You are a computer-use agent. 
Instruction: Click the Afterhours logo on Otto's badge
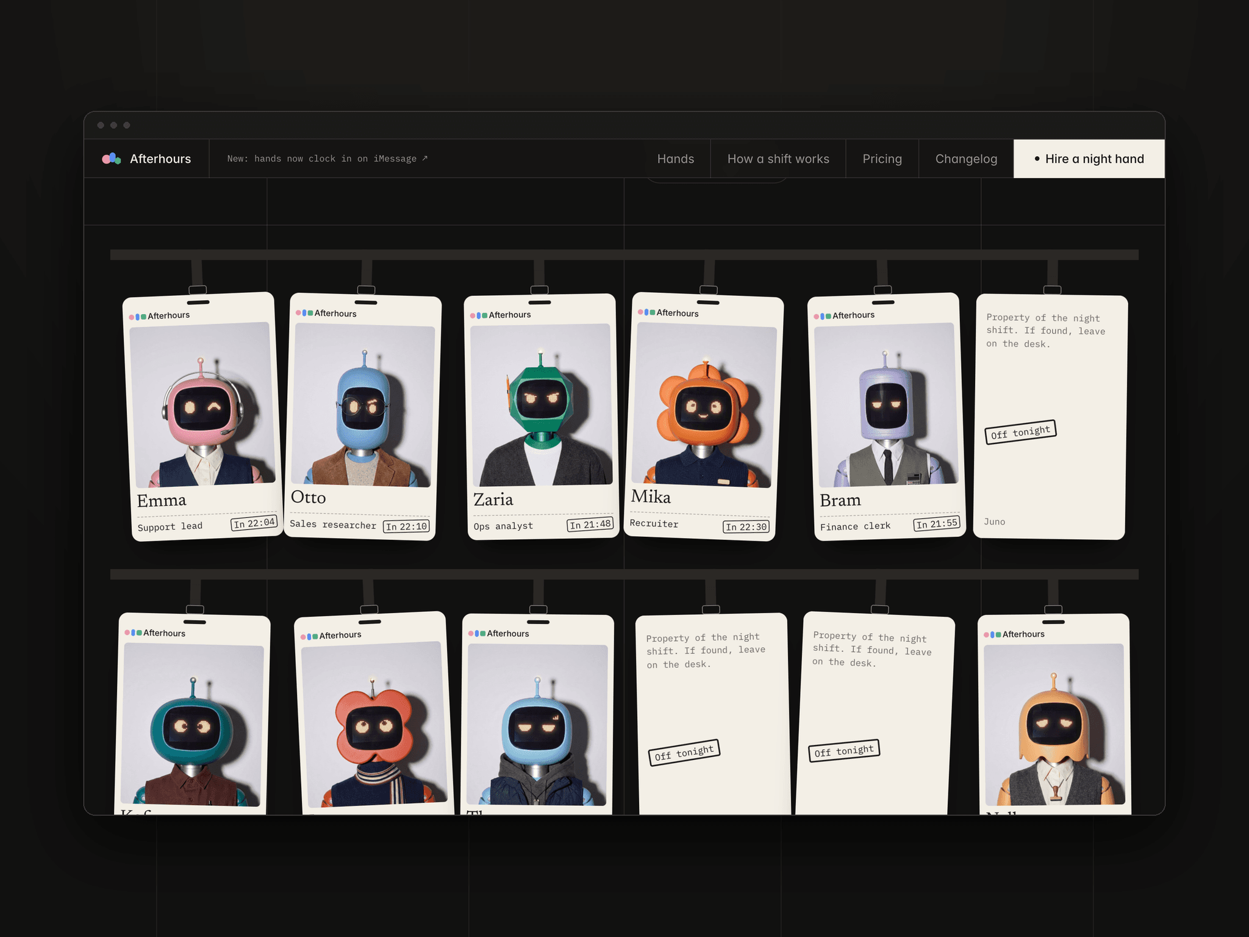326,313
